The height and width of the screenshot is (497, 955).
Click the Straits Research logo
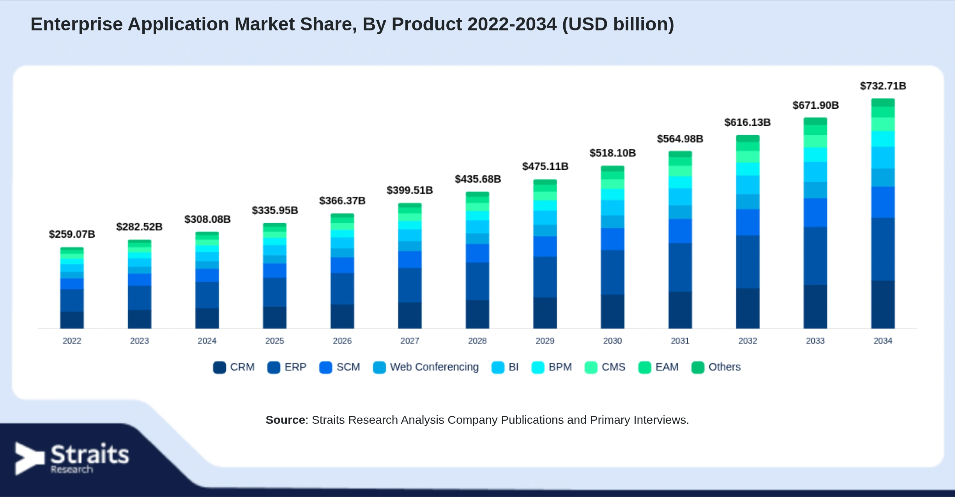click(72, 458)
